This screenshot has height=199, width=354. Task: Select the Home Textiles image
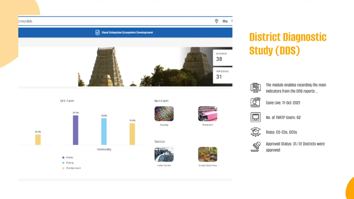click(164, 154)
